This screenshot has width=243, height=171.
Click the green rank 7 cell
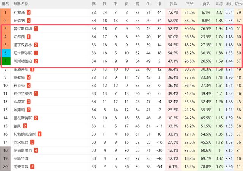[5, 61]
